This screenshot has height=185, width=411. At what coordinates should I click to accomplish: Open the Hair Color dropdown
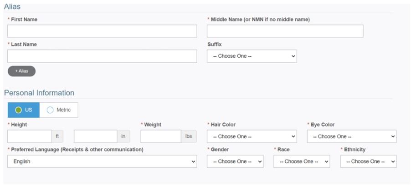coord(252,136)
